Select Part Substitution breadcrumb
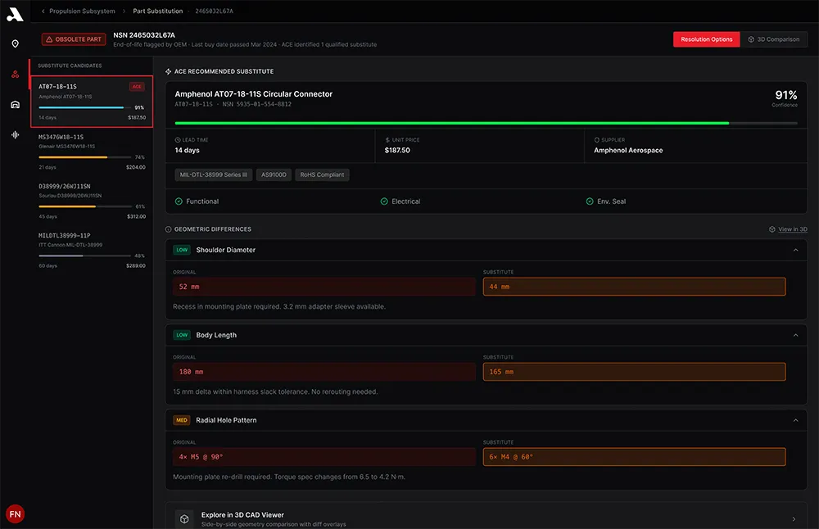The image size is (819, 529). pos(158,11)
